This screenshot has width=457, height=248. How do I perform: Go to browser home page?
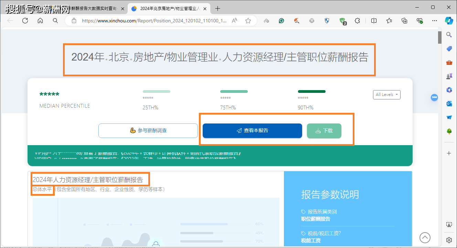coord(40,21)
